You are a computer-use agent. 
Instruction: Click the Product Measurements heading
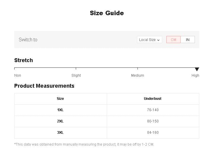[x=44, y=86]
